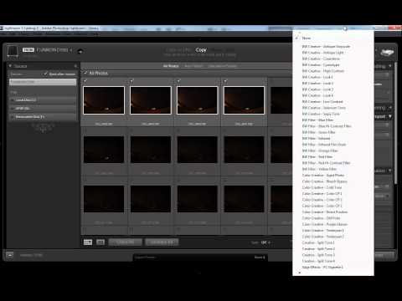Click the scroll-down arrow at preset list bottom
The image size is (402, 301).
tap(300, 273)
